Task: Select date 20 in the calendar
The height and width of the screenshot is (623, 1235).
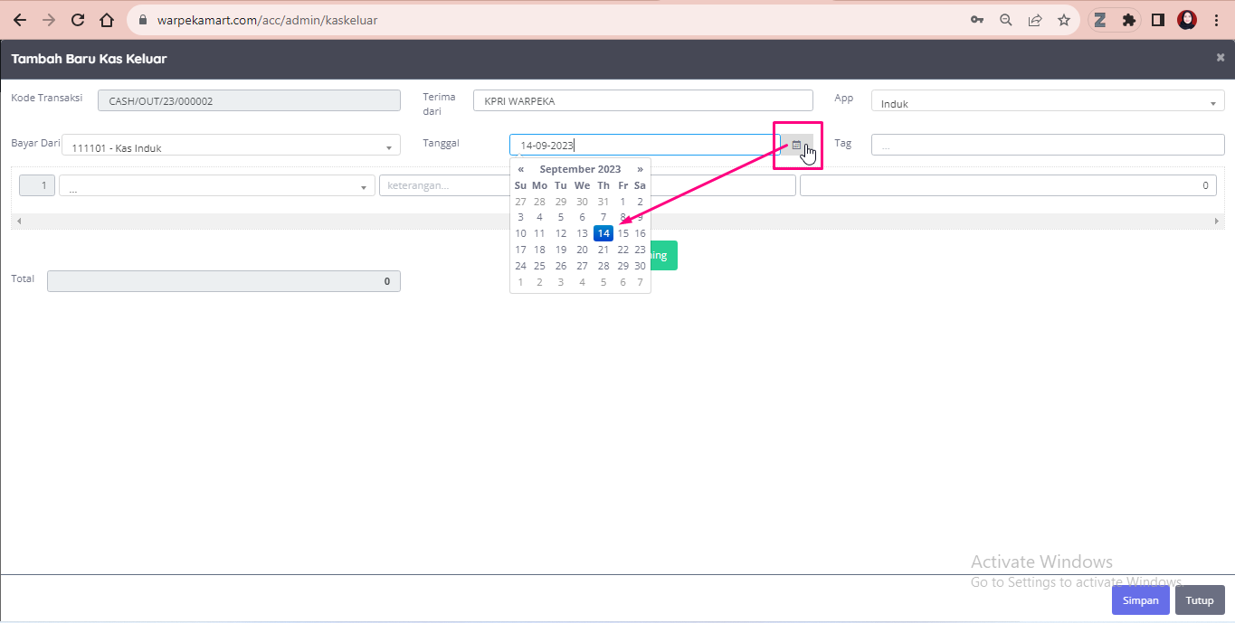Action: coord(582,250)
